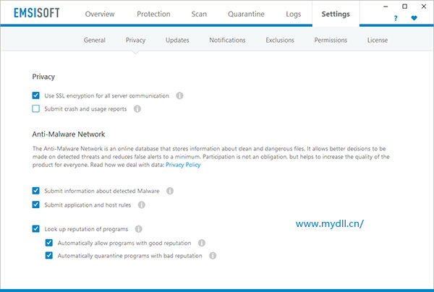Viewport: 434px width, 292px height.
Task: Show info for detected Malware submission
Action: point(170,191)
